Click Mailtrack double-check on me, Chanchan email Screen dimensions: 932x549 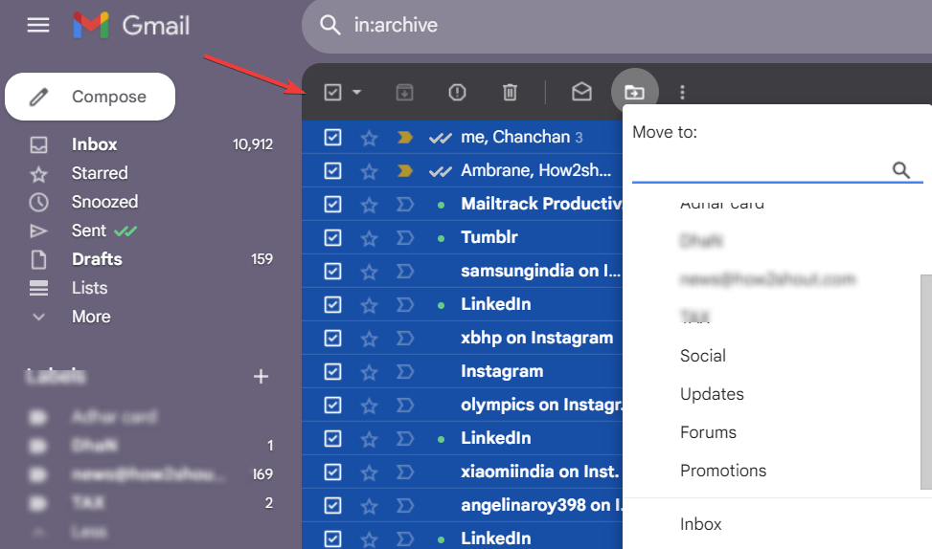(440, 138)
